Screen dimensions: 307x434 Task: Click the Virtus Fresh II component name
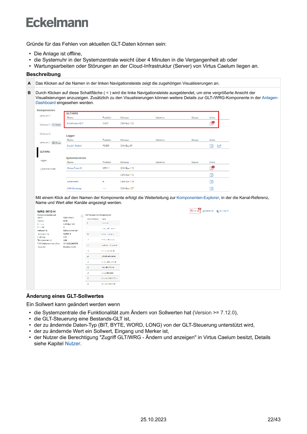pos(75,168)
